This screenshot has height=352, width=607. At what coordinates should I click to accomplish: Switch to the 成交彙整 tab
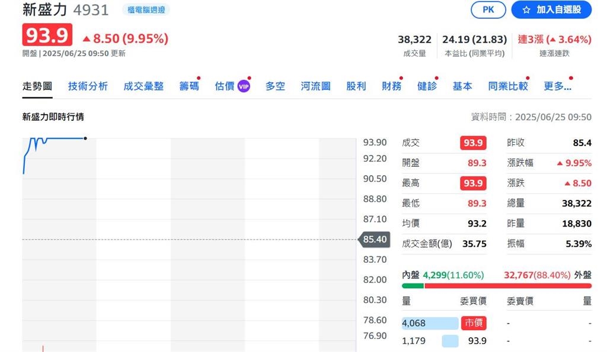click(x=142, y=85)
